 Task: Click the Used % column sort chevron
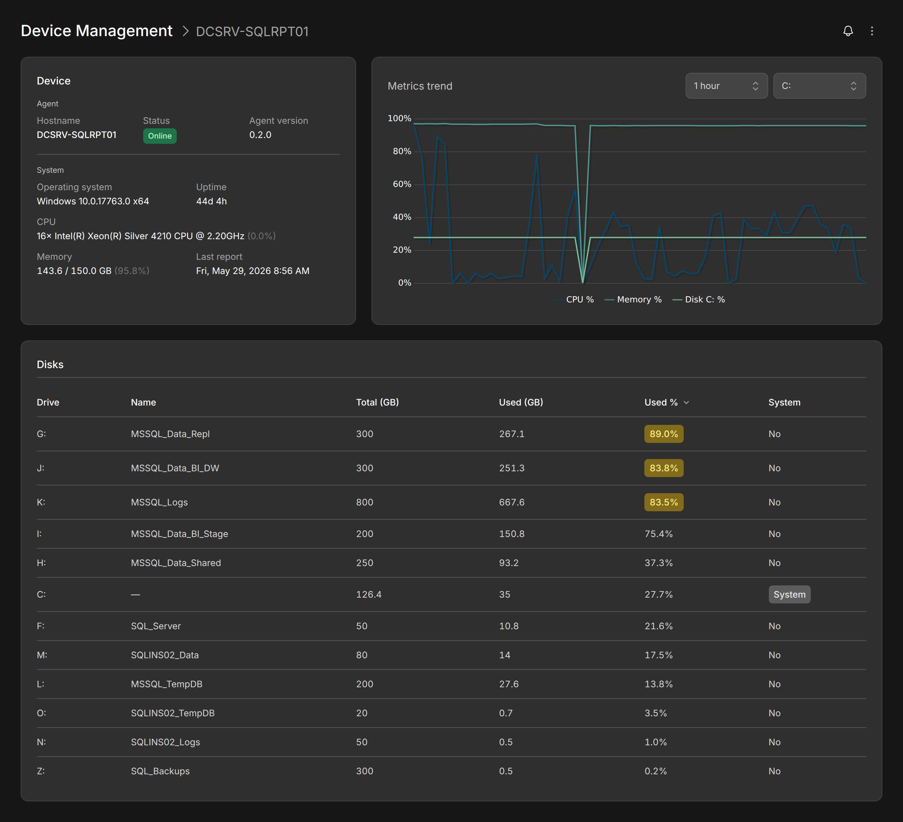click(686, 403)
